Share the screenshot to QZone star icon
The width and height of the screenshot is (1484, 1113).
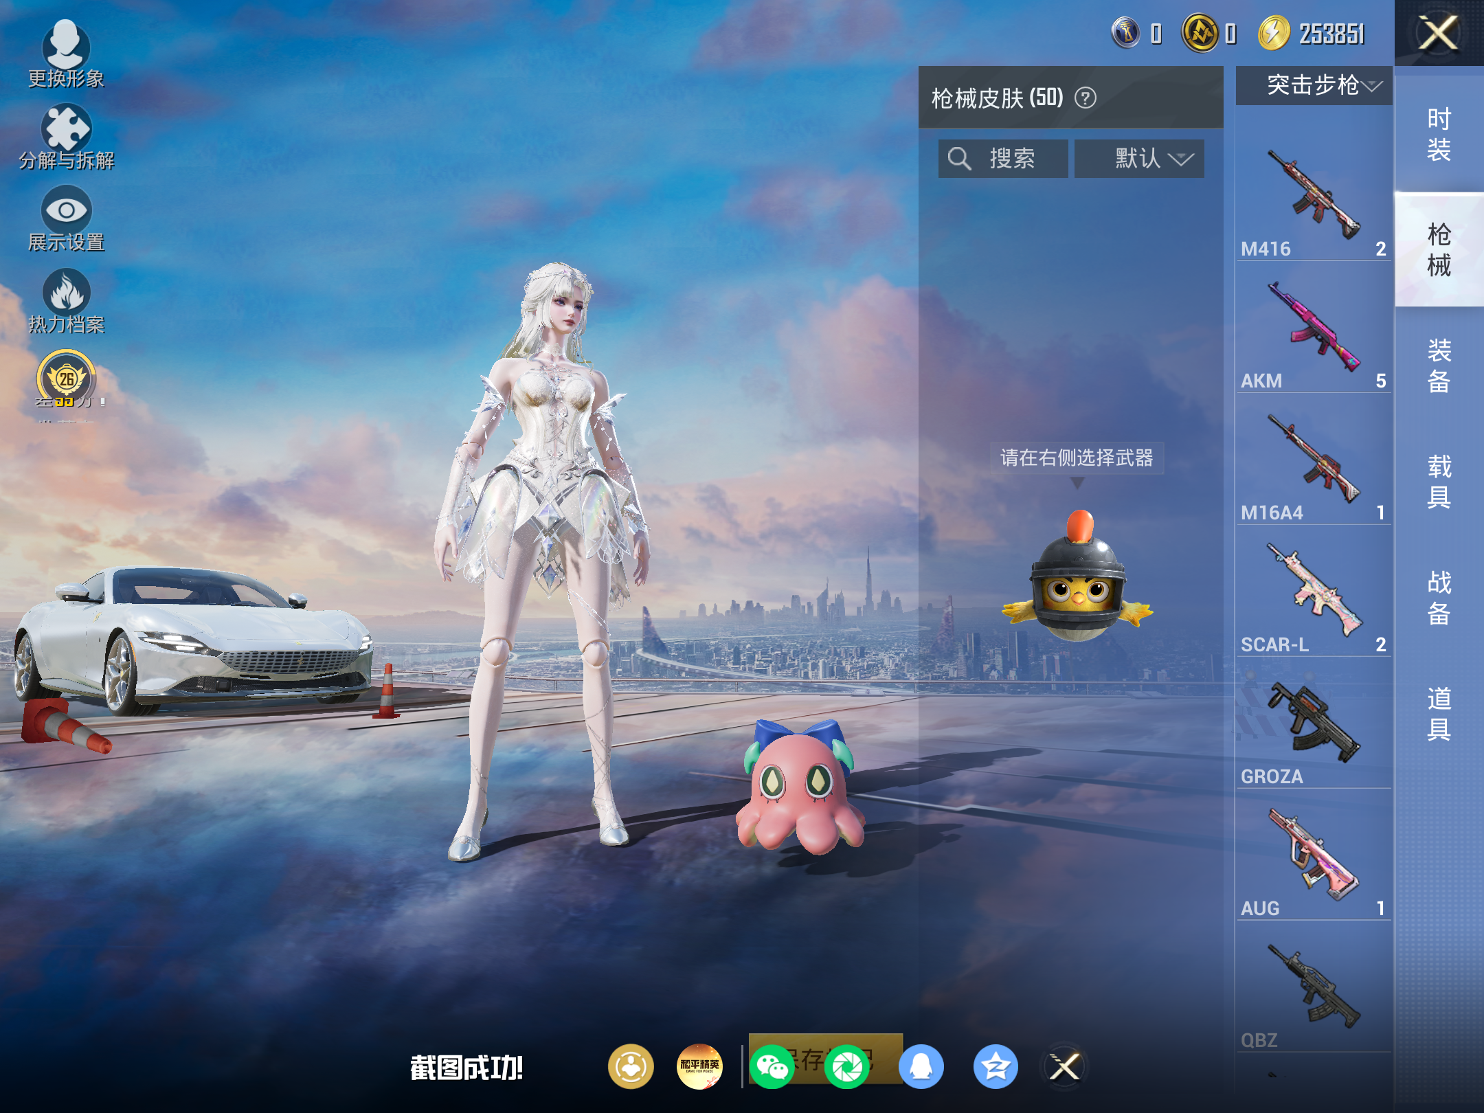pyautogui.click(x=996, y=1067)
